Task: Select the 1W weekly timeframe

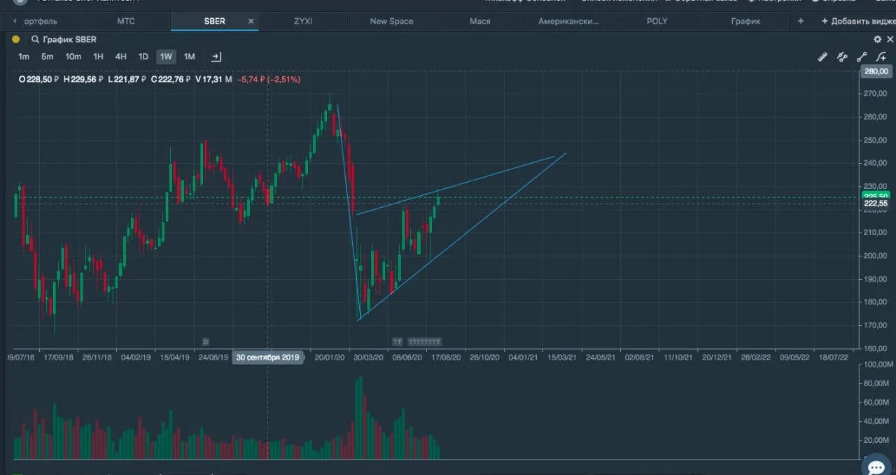Action: tap(166, 57)
